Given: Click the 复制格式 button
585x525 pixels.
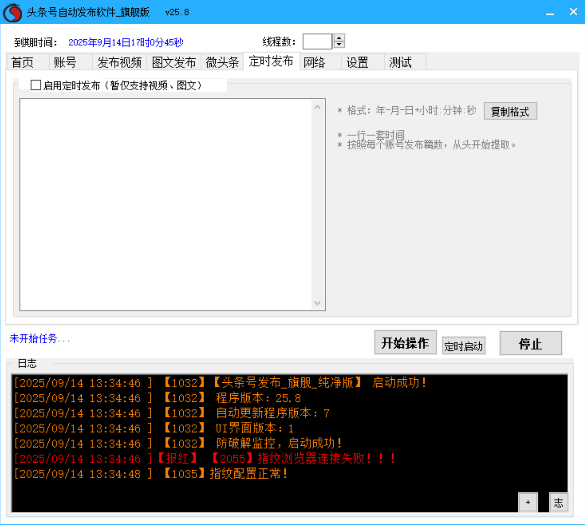Looking at the screenshot, I should (510, 111).
